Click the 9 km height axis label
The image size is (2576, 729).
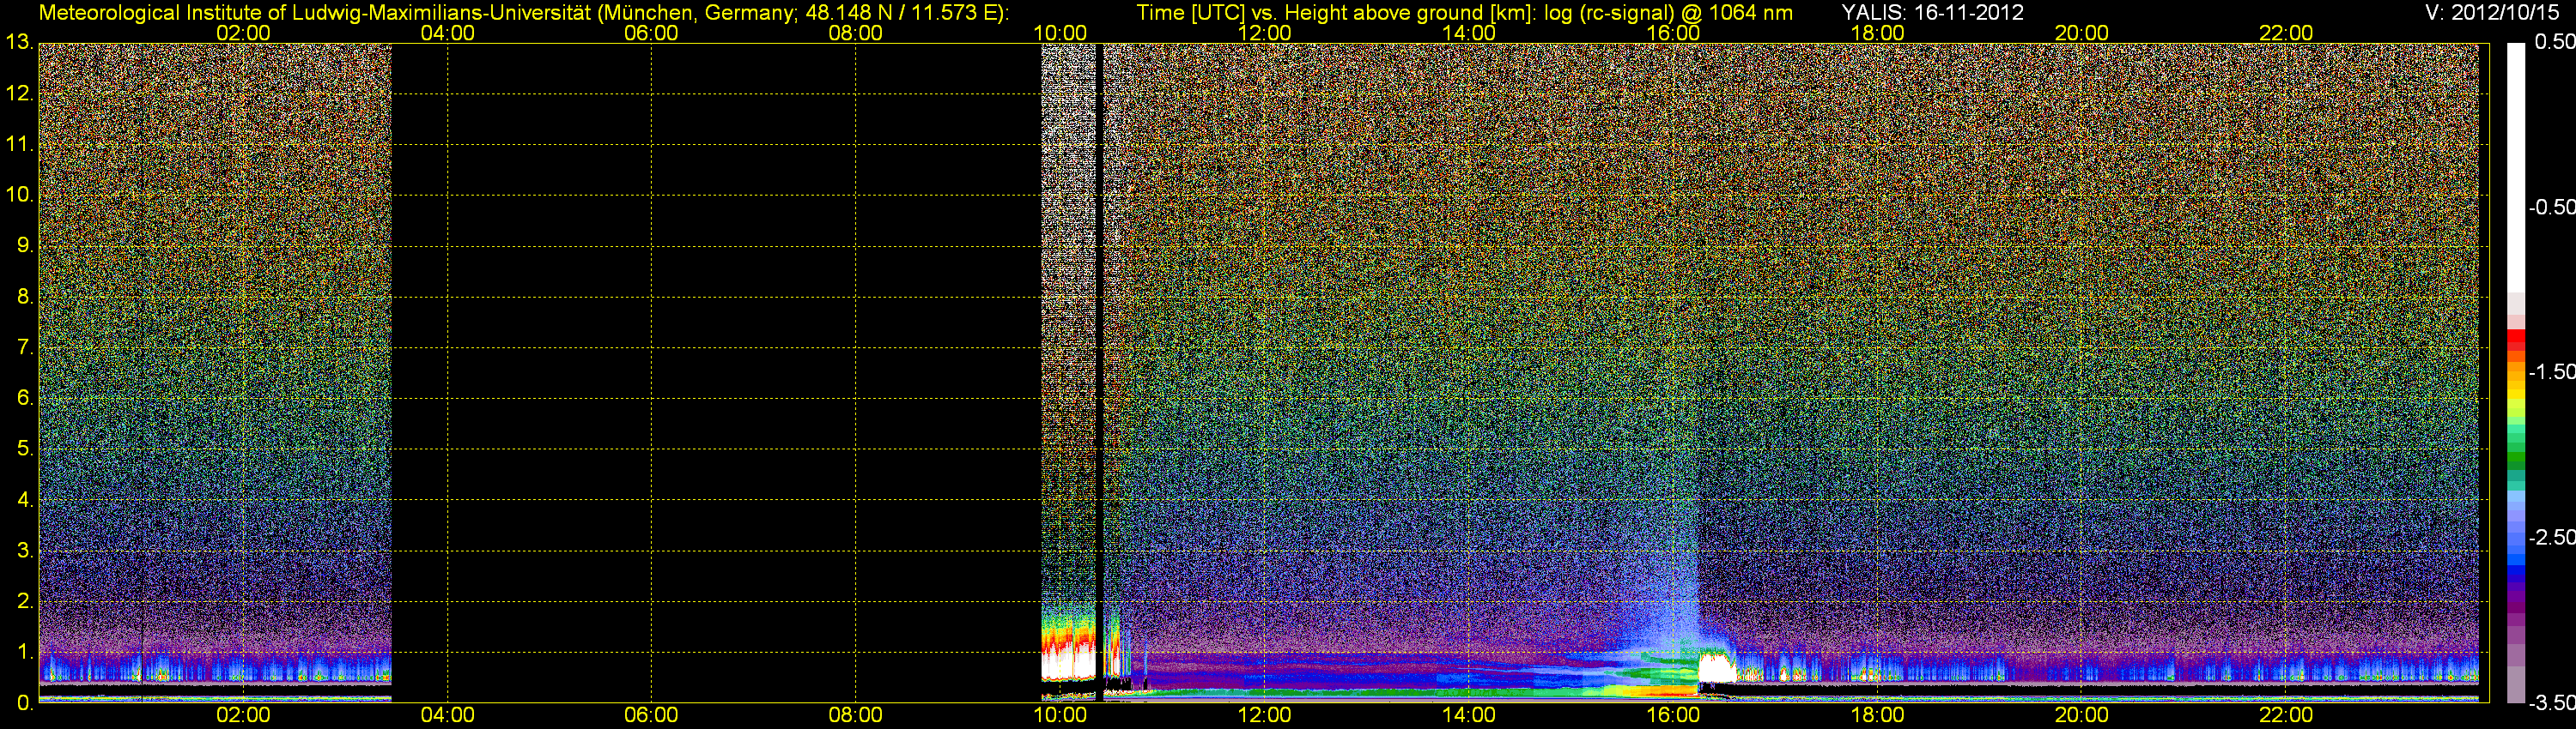click(x=24, y=245)
